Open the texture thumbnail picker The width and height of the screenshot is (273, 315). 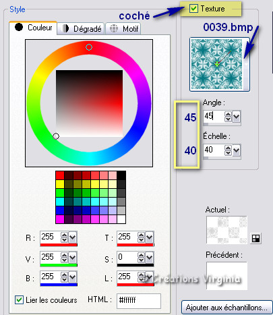217,65
